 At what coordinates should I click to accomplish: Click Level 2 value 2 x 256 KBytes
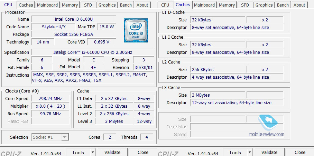114,114
